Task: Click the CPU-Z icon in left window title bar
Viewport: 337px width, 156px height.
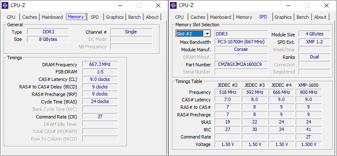Action: click(x=5, y=5)
